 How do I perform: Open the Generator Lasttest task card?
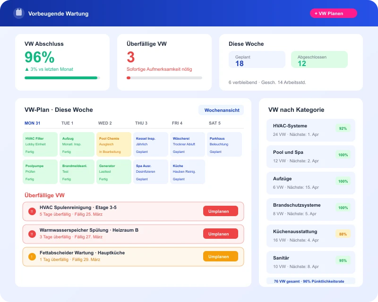point(114,172)
